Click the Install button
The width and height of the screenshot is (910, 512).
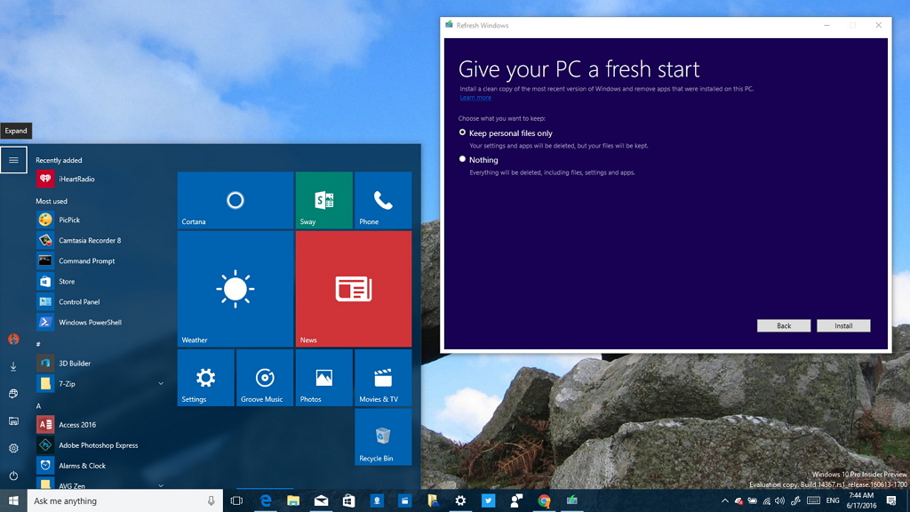843,325
